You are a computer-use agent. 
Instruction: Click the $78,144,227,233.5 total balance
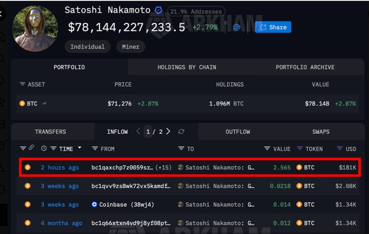pyautogui.click(x=126, y=27)
